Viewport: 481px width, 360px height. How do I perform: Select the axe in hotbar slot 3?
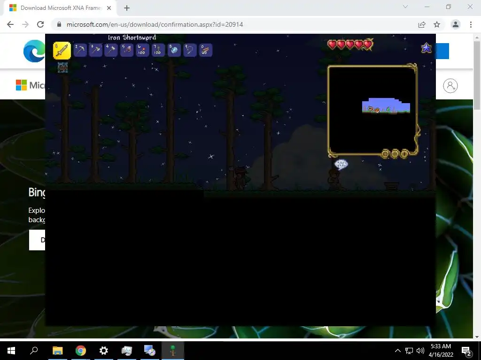[x=95, y=50]
